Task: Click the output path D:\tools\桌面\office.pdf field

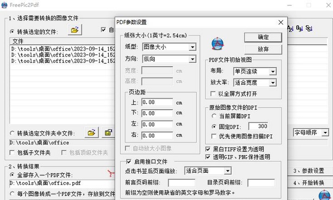Action: click(x=62, y=183)
